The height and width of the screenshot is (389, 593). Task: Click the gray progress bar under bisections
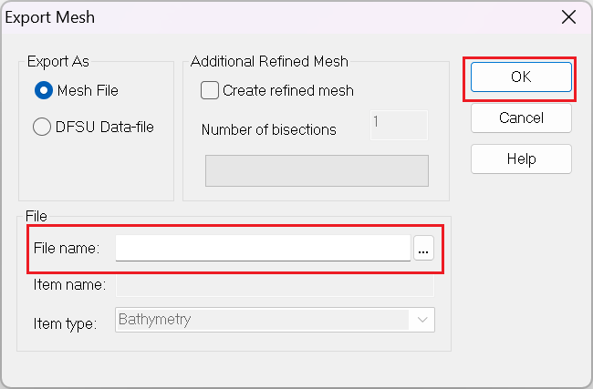pos(317,170)
